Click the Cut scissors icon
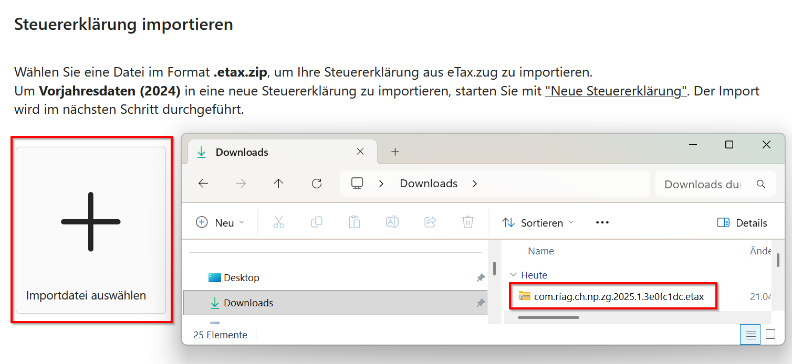This screenshot has height=364, width=792. pos(279,222)
